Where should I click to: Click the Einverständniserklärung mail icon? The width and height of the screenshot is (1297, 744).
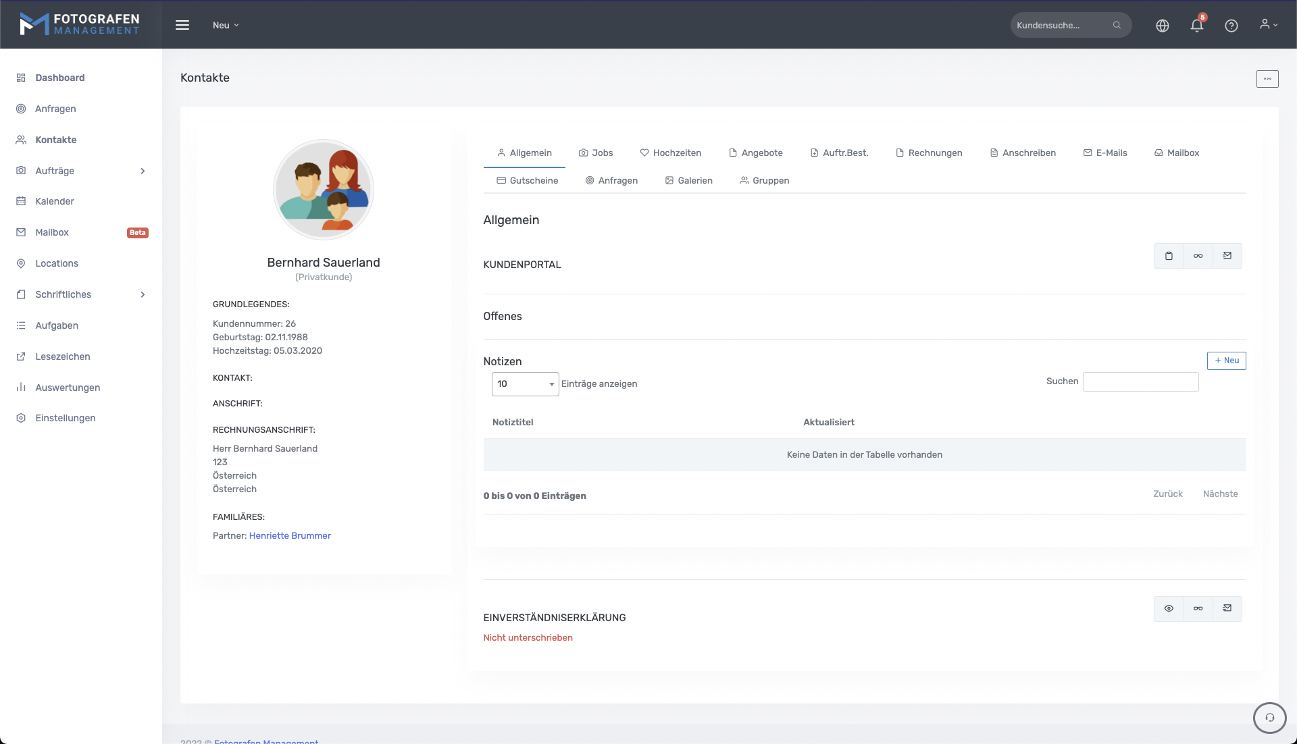(1227, 608)
